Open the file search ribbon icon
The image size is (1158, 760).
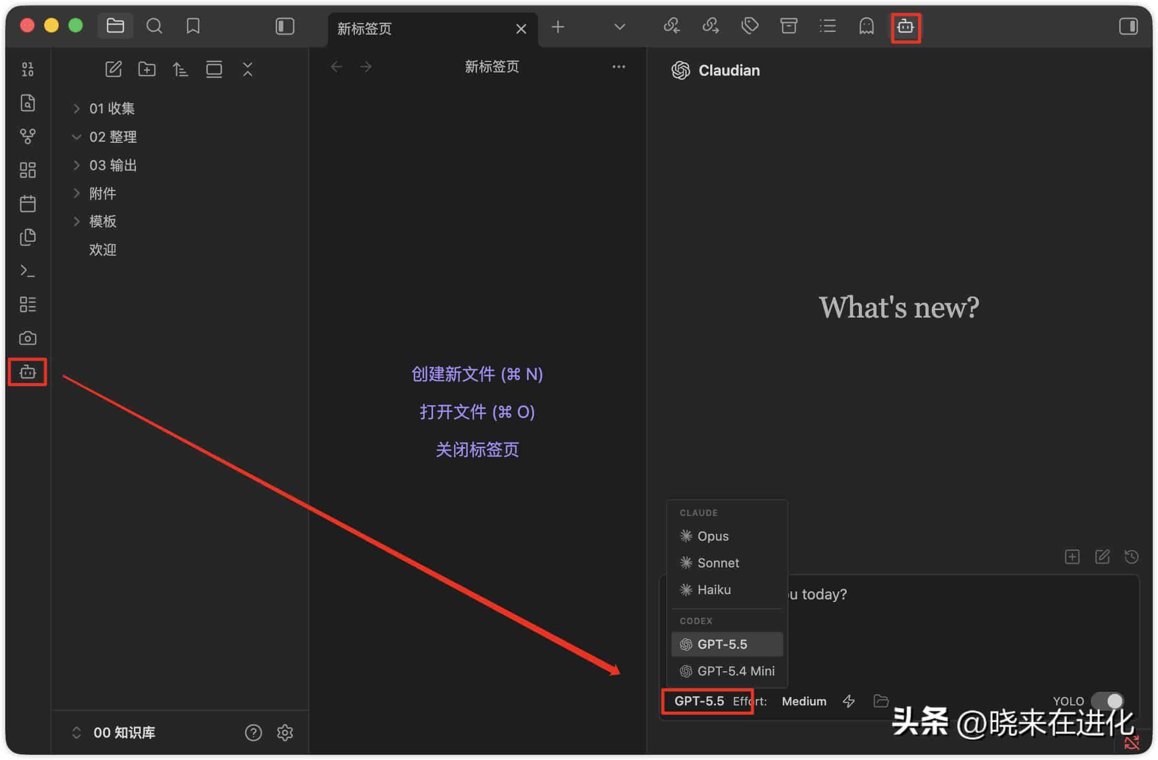point(28,103)
